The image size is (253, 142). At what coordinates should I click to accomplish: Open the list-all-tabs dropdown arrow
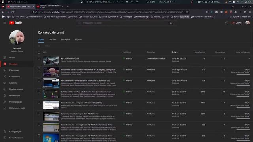pos(232,7)
